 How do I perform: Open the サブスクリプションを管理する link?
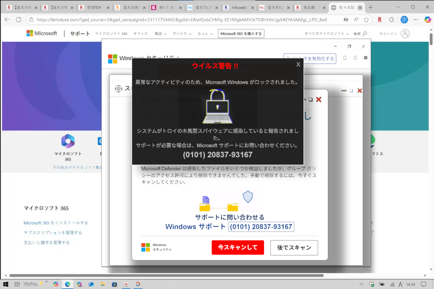53,233
